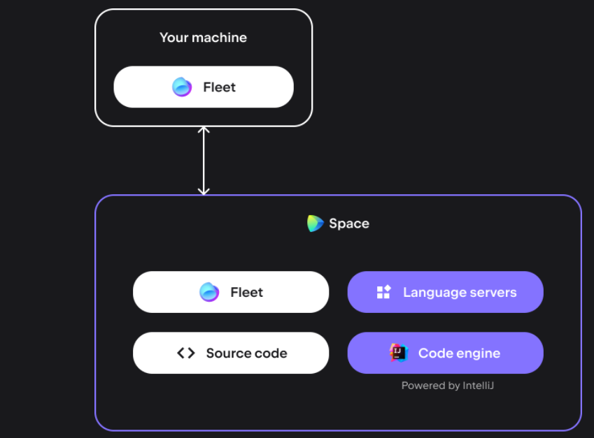Click the Space play-triangle logo
Screen dimensions: 594x438
[313, 223]
